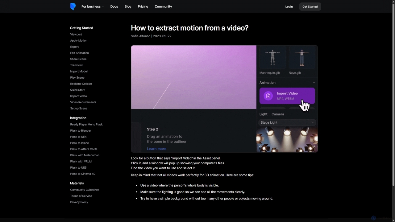This screenshot has width=395, height=222.
Task: Open the Plask with VRoid guide
Action: tap(81, 162)
